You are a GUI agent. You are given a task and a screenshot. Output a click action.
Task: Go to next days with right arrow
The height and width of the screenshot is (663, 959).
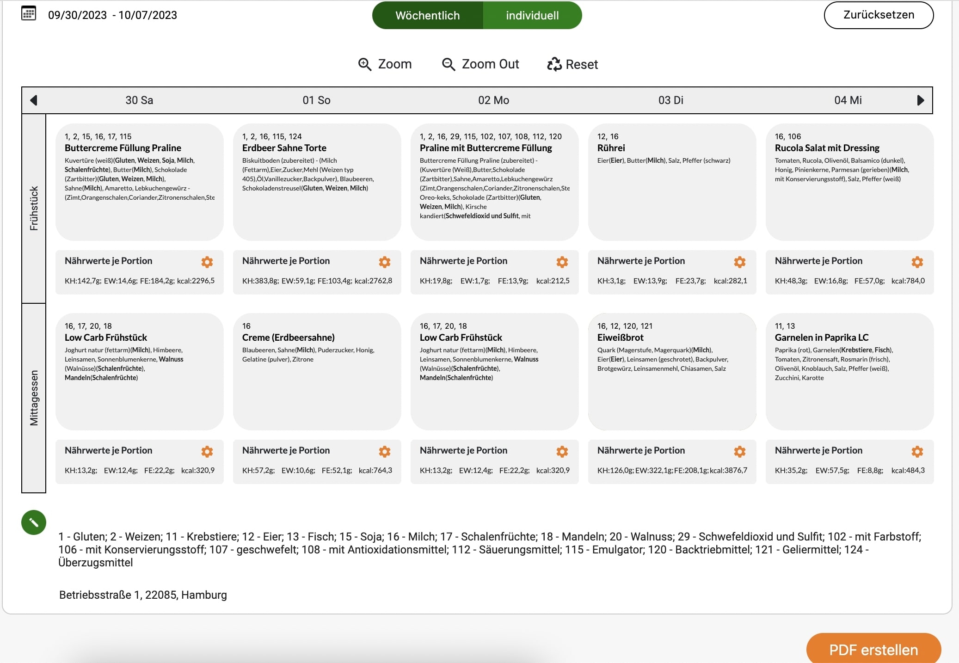920,100
